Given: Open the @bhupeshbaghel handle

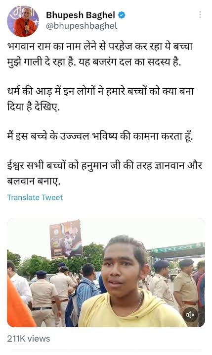Looking at the screenshot, I should [82, 26].
